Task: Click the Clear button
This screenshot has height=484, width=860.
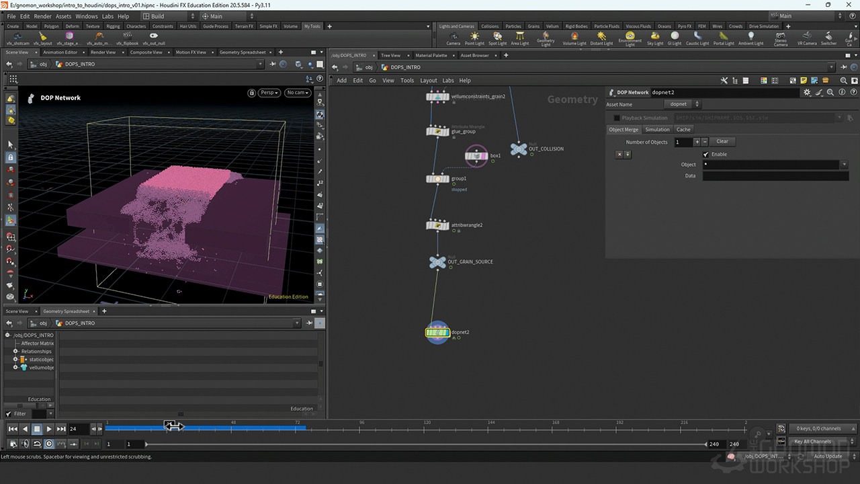Action: pos(722,142)
